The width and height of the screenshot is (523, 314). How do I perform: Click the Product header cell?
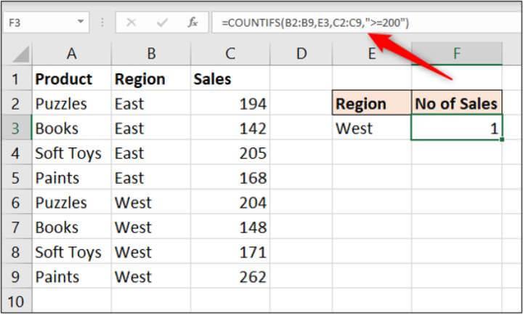click(x=71, y=78)
